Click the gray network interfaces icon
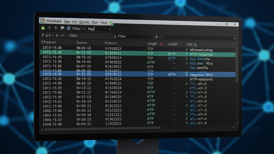274x154 pixels. click(x=50, y=28)
